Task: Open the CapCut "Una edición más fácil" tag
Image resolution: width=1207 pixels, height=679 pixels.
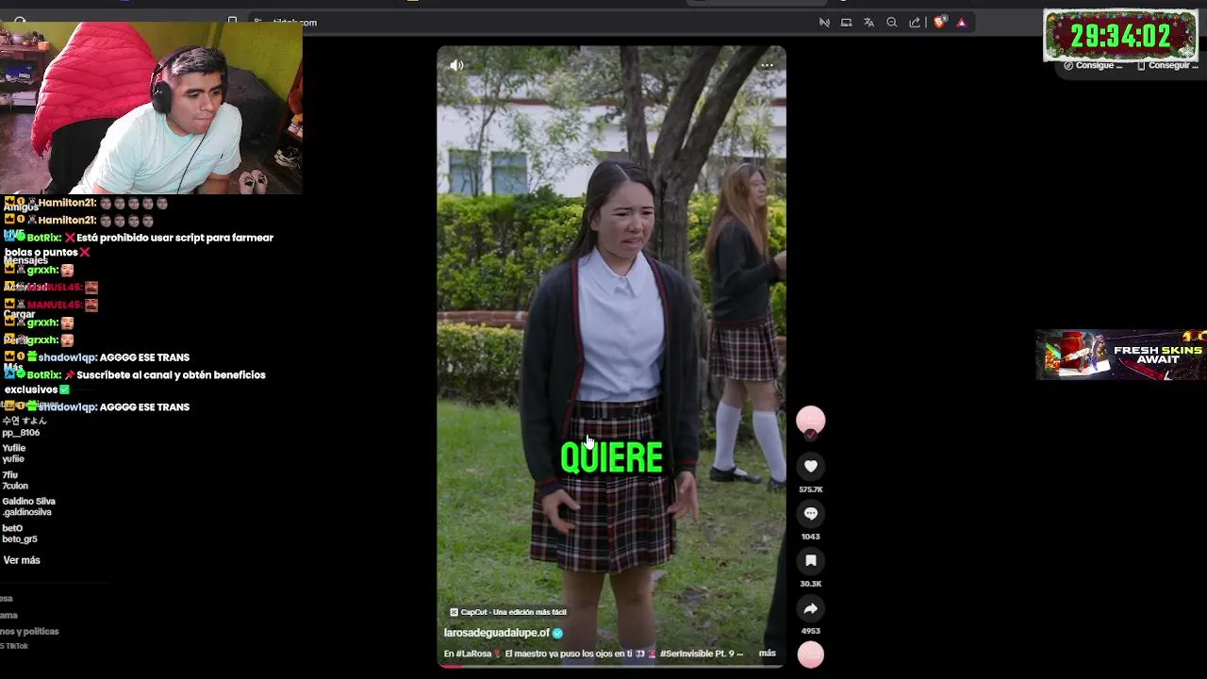Action: 508,612
